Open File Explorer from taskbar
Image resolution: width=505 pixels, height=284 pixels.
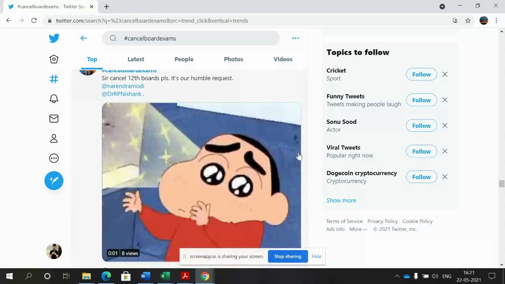pyautogui.click(x=86, y=276)
